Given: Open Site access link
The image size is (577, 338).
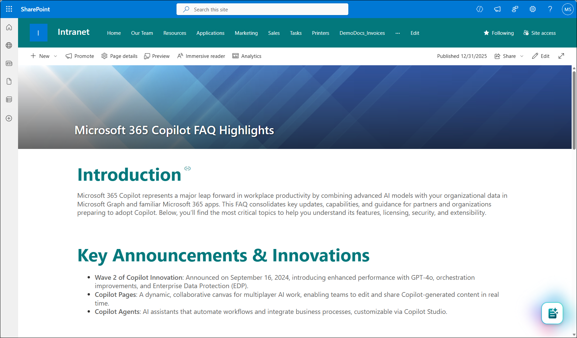Looking at the screenshot, I should (540, 33).
